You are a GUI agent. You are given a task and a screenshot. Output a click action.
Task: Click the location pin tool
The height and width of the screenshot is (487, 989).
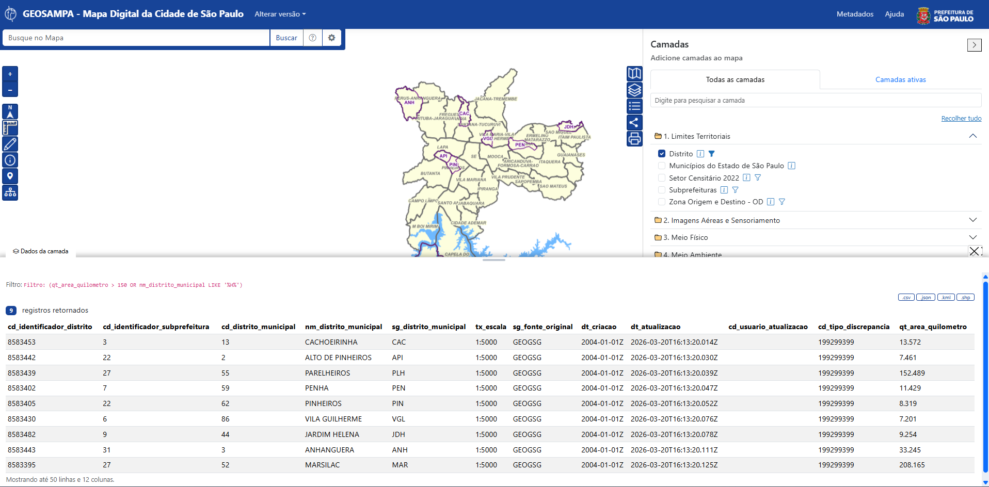[10, 176]
